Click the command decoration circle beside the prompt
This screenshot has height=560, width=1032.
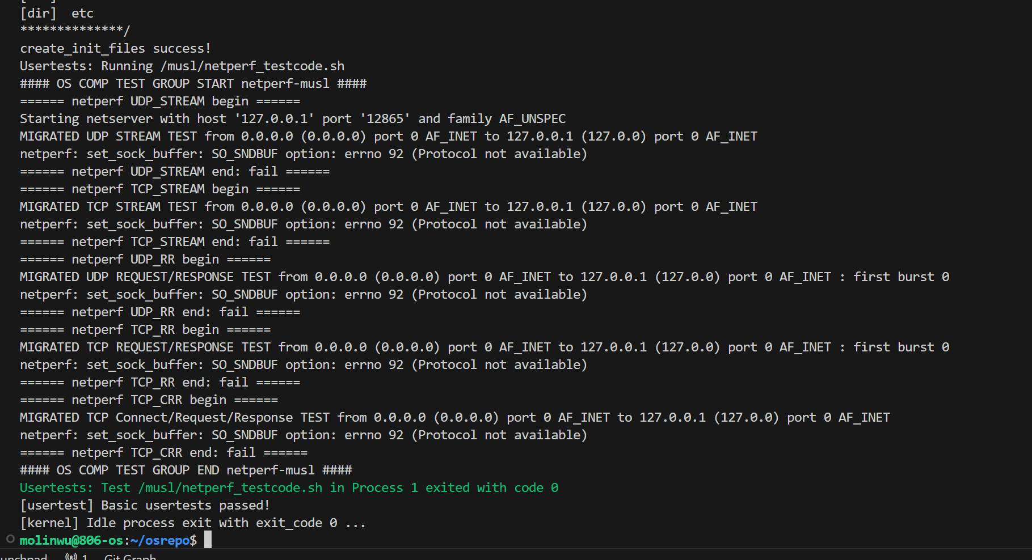tap(10, 539)
